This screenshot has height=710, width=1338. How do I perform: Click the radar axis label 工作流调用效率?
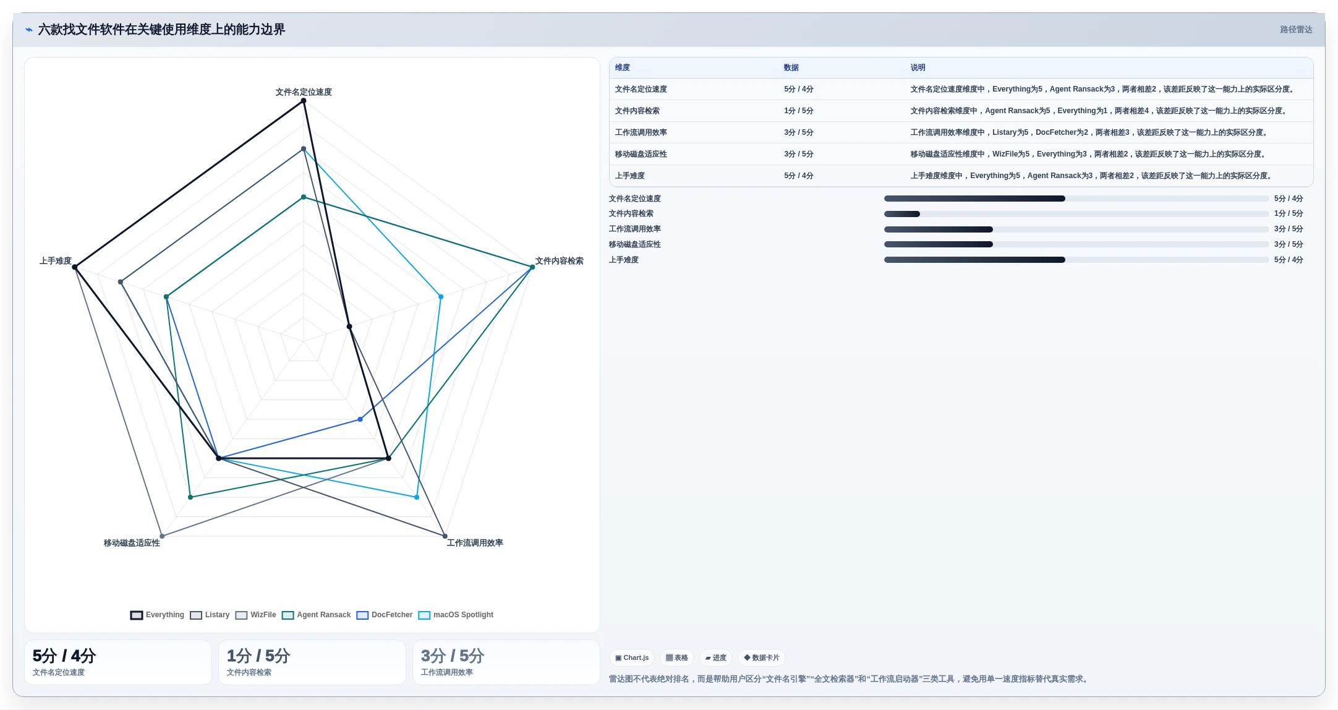point(475,543)
